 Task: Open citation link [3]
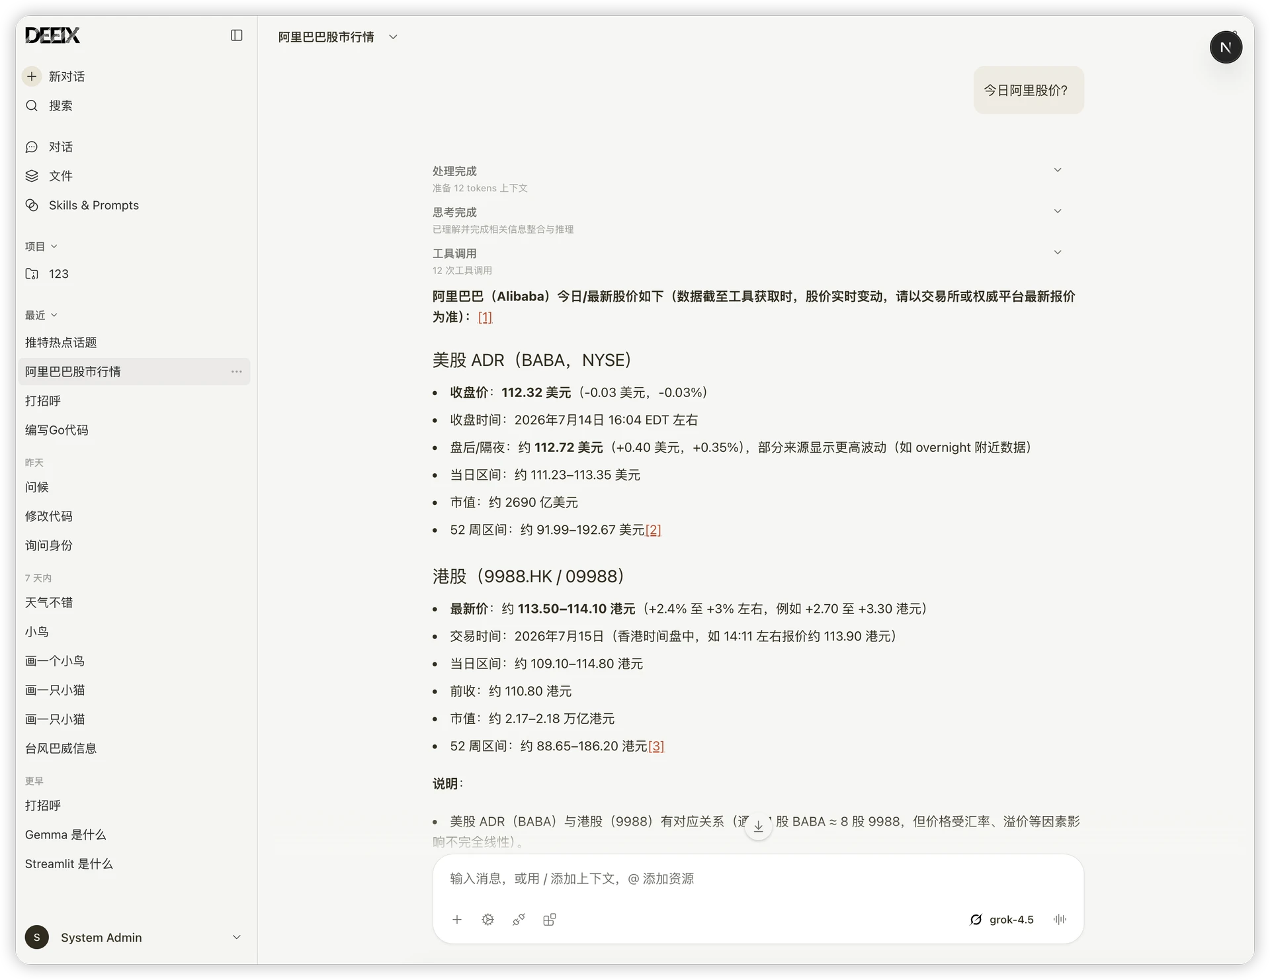tap(656, 746)
